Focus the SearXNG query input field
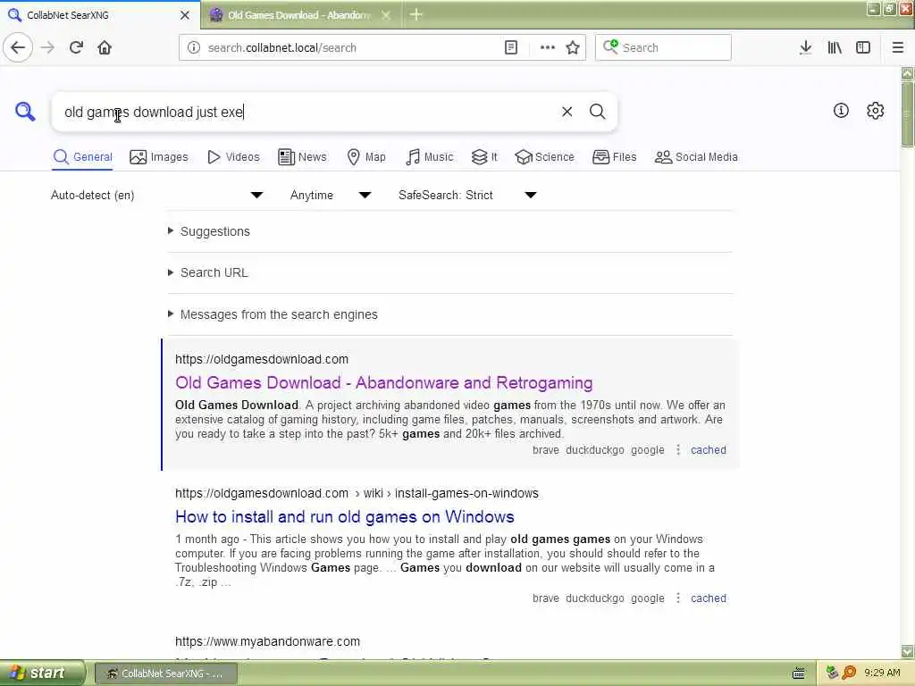The image size is (915, 686). (x=306, y=112)
